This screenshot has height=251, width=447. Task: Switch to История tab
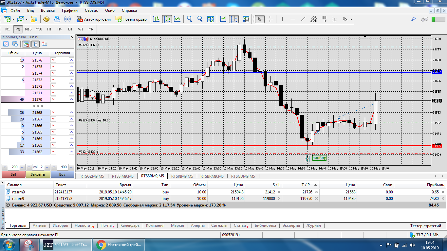(60, 225)
